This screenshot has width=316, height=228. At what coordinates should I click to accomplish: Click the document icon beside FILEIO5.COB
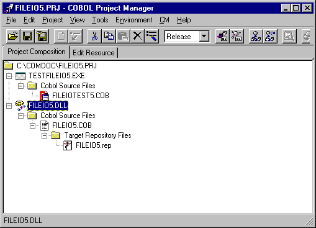[x=45, y=125]
